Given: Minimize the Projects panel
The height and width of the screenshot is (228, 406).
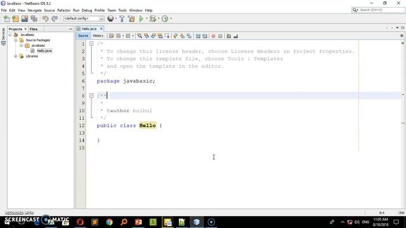Looking at the screenshot, I should click(70, 29).
